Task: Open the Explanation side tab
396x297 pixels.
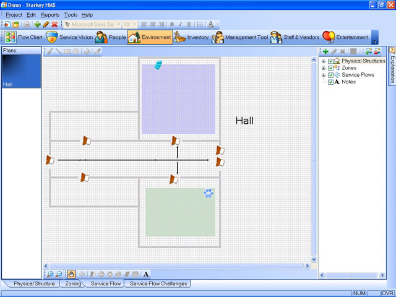Action: pyautogui.click(x=392, y=66)
